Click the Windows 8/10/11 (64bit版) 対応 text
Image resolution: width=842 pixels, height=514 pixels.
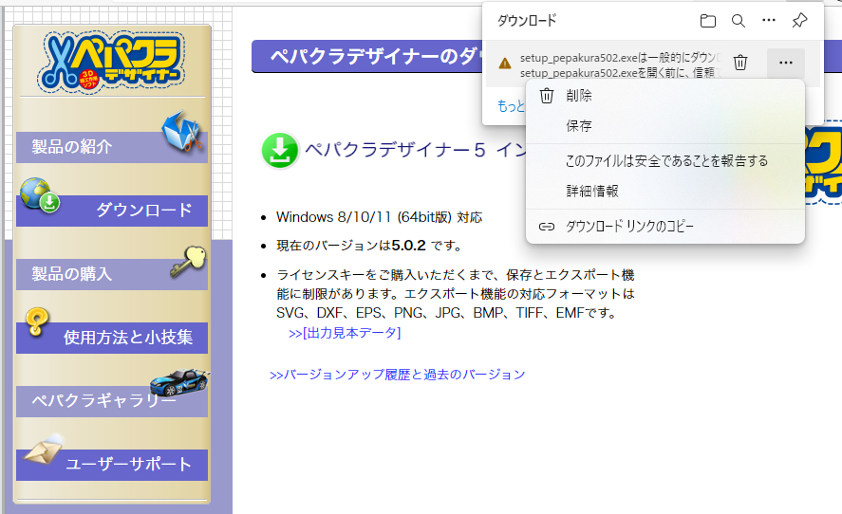pos(379,217)
